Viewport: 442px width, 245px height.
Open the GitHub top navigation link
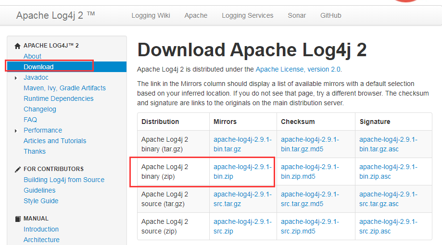pos(330,15)
